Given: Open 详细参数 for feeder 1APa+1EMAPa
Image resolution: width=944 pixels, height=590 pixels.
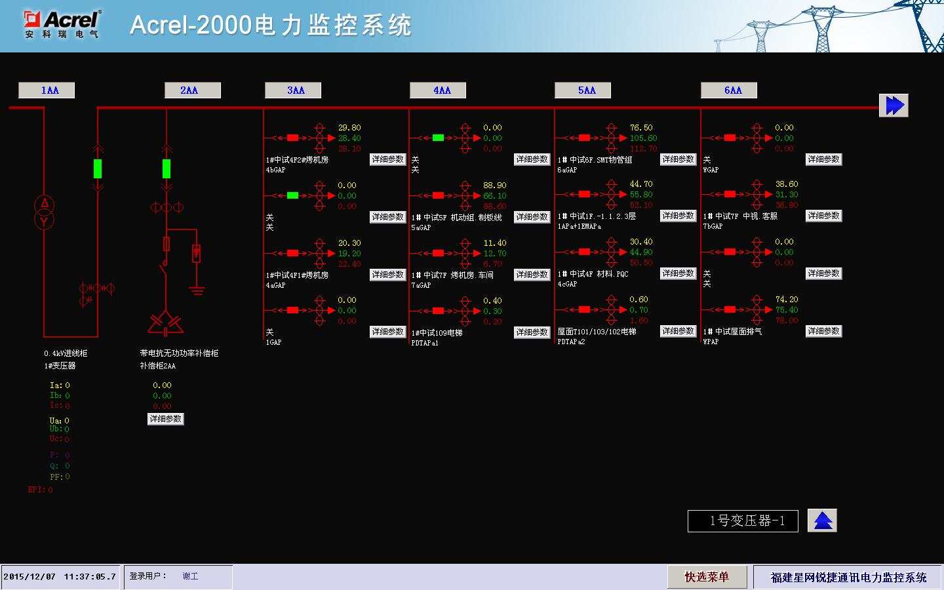Looking at the screenshot, I should point(678,216).
